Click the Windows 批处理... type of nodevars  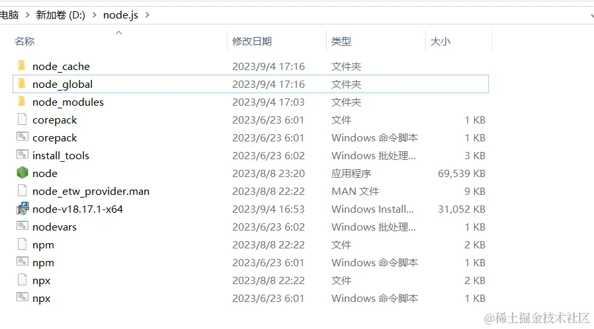click(x=374, y=227)
